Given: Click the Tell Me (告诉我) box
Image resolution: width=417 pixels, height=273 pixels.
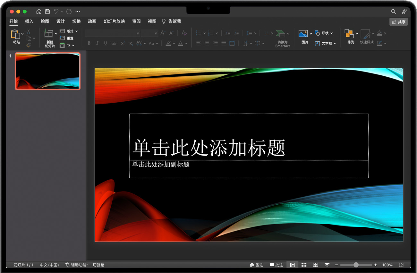Looking at the screenshot, I should (172, 21).
